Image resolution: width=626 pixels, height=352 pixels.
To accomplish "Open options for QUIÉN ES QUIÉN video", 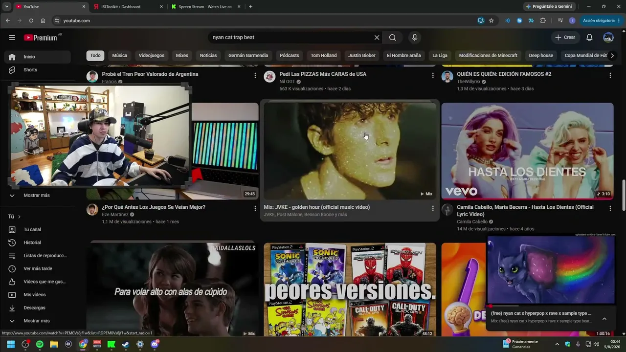I will pos(610,75).
